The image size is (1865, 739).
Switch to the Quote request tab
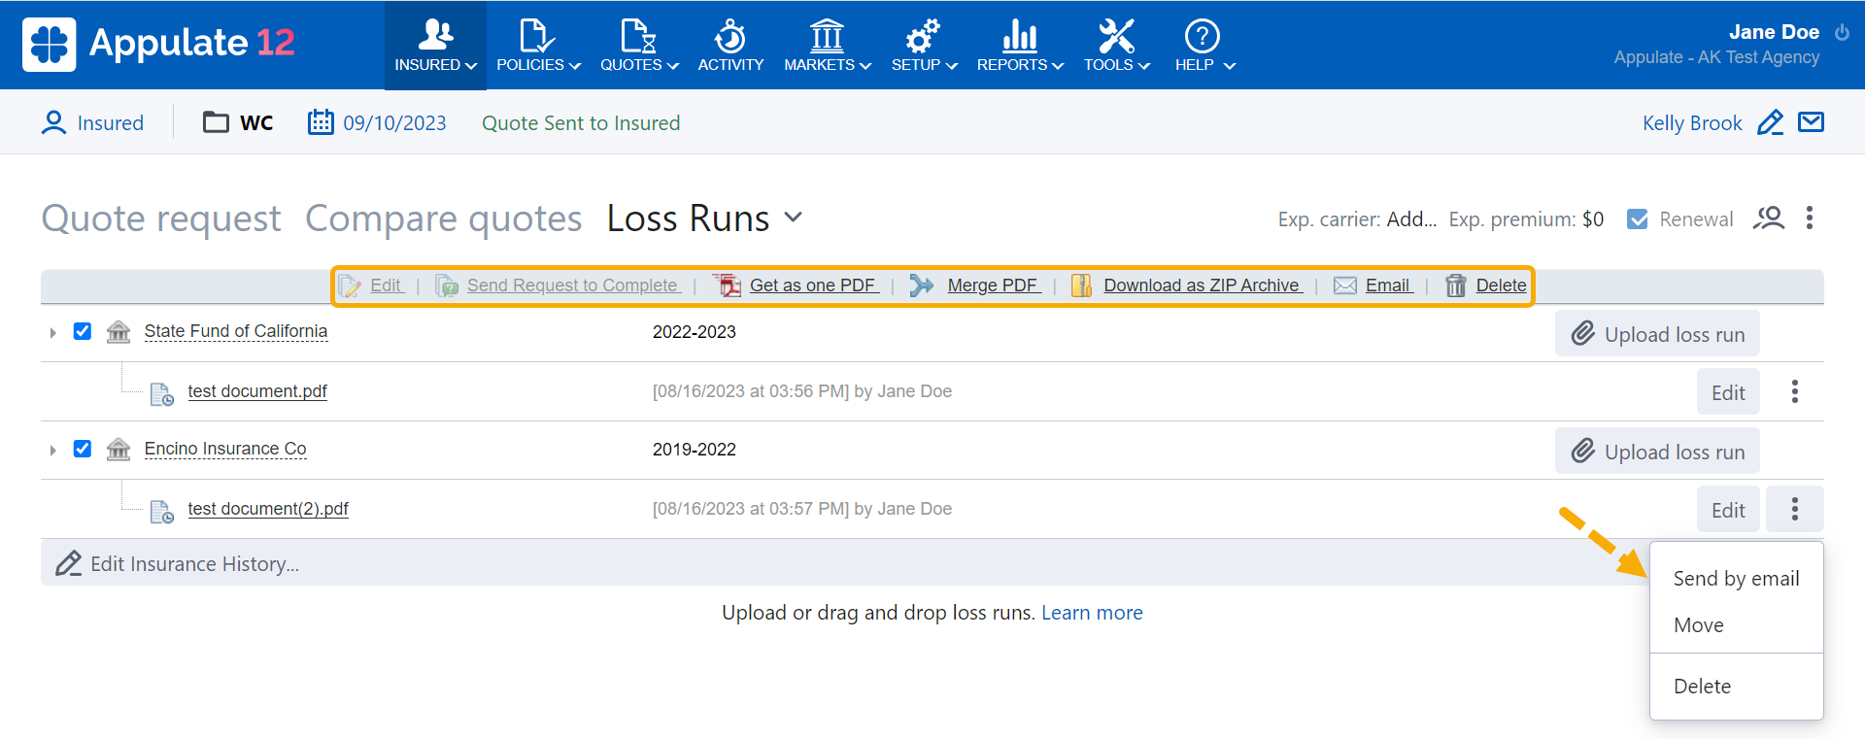161,218
